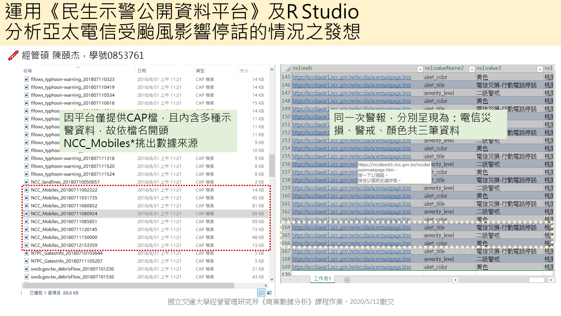Sort files by 大小 column header
Image resolution: width=561 pixels, height=316 pixels.
coord(244,71)
